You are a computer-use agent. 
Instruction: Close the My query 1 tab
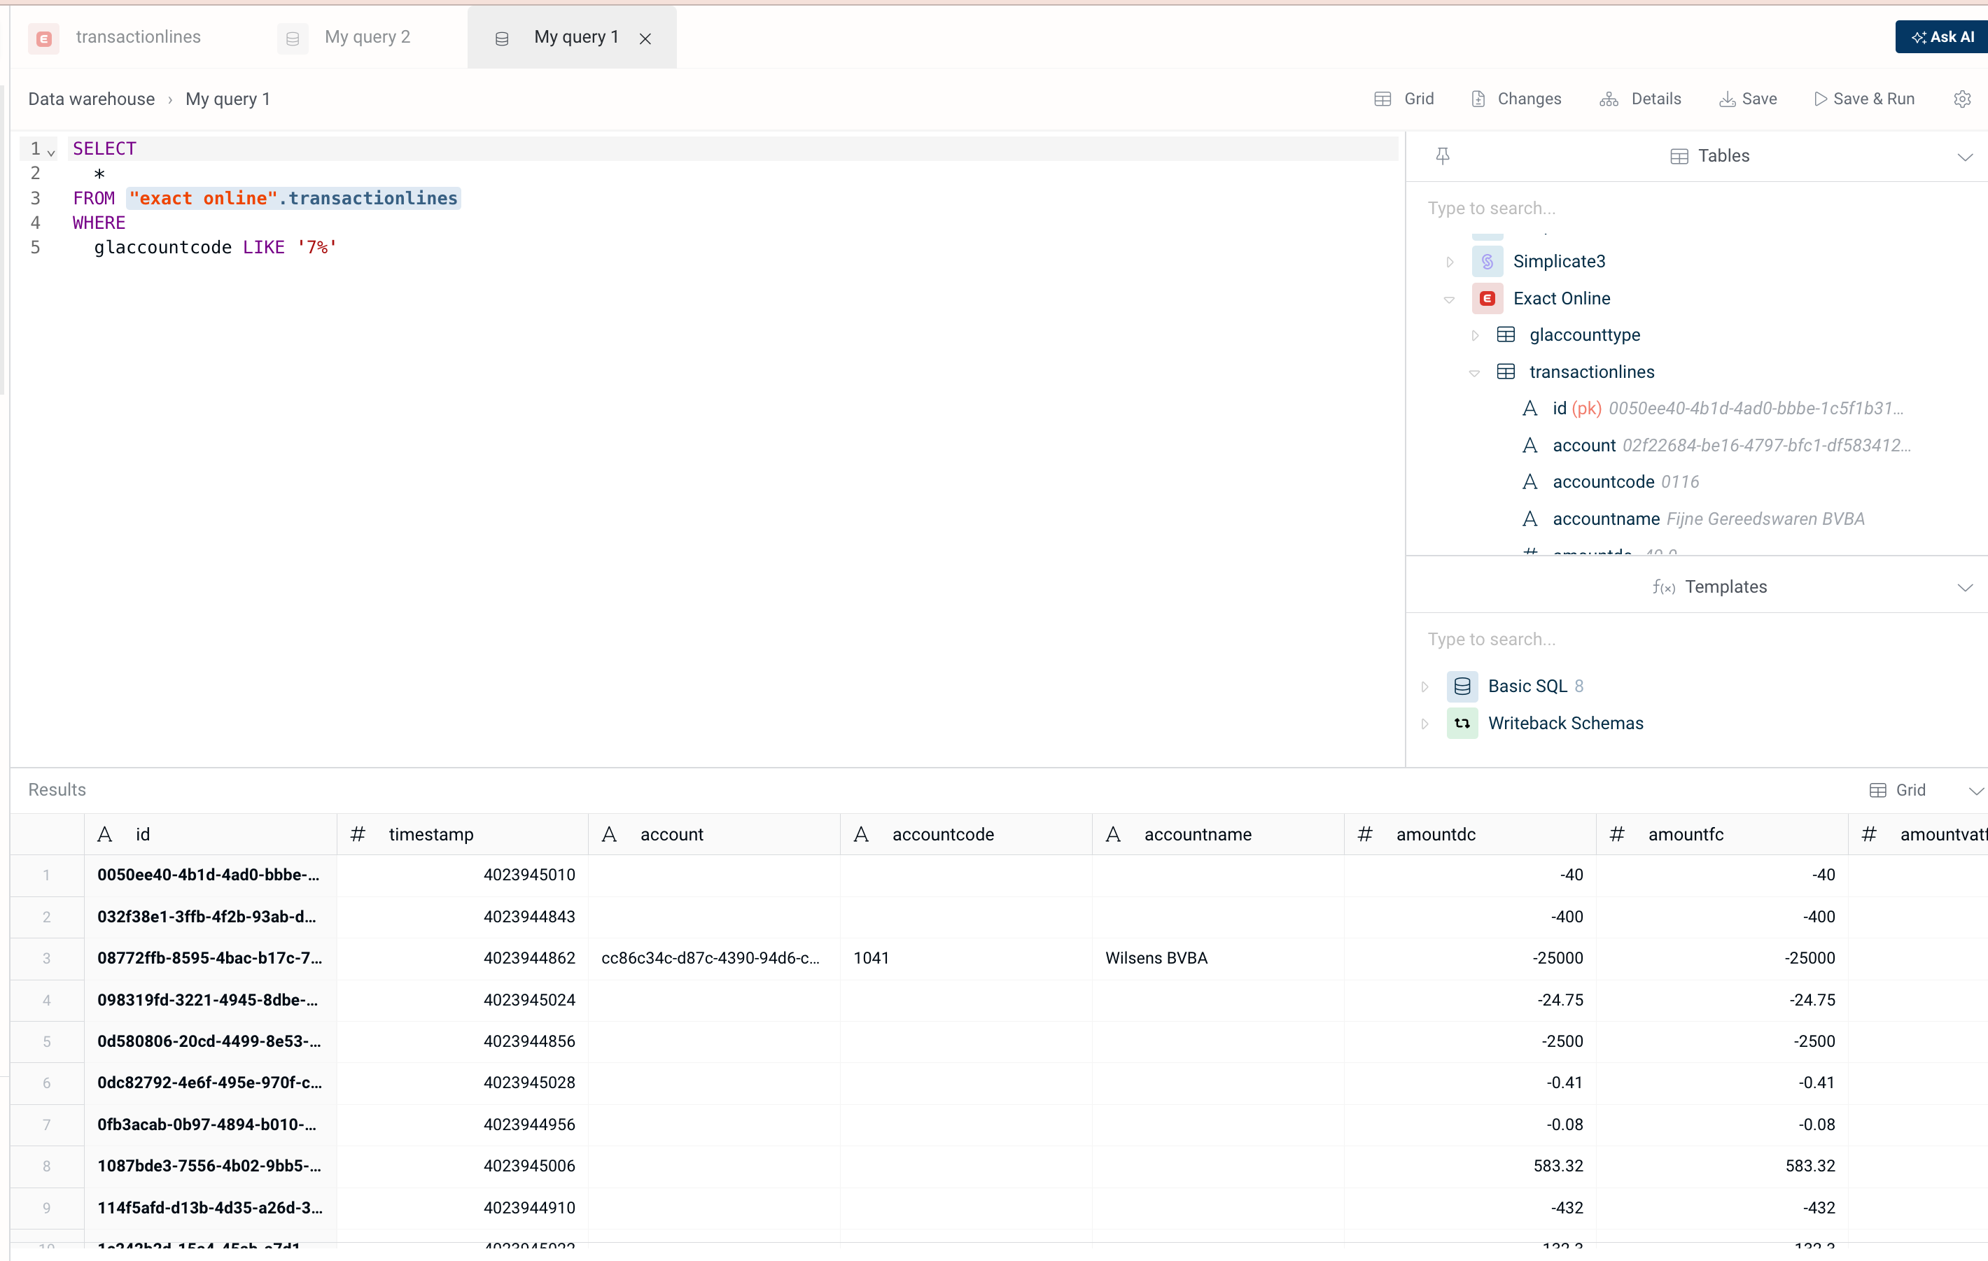coord(645,38)
